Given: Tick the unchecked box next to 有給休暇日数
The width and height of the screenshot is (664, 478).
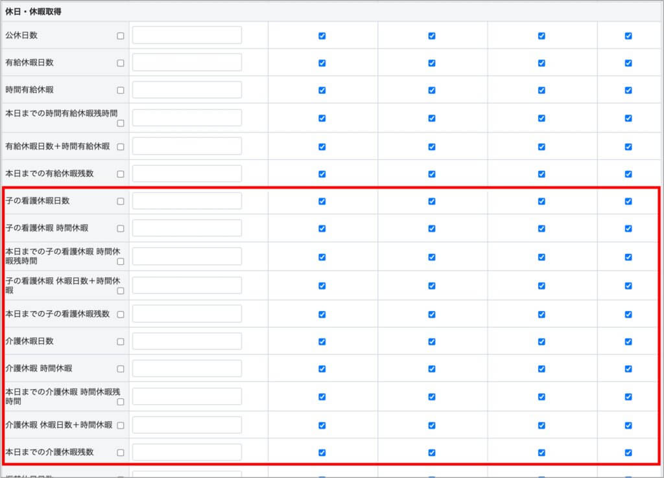Looking at the screenshot, I should click(120, 63).
